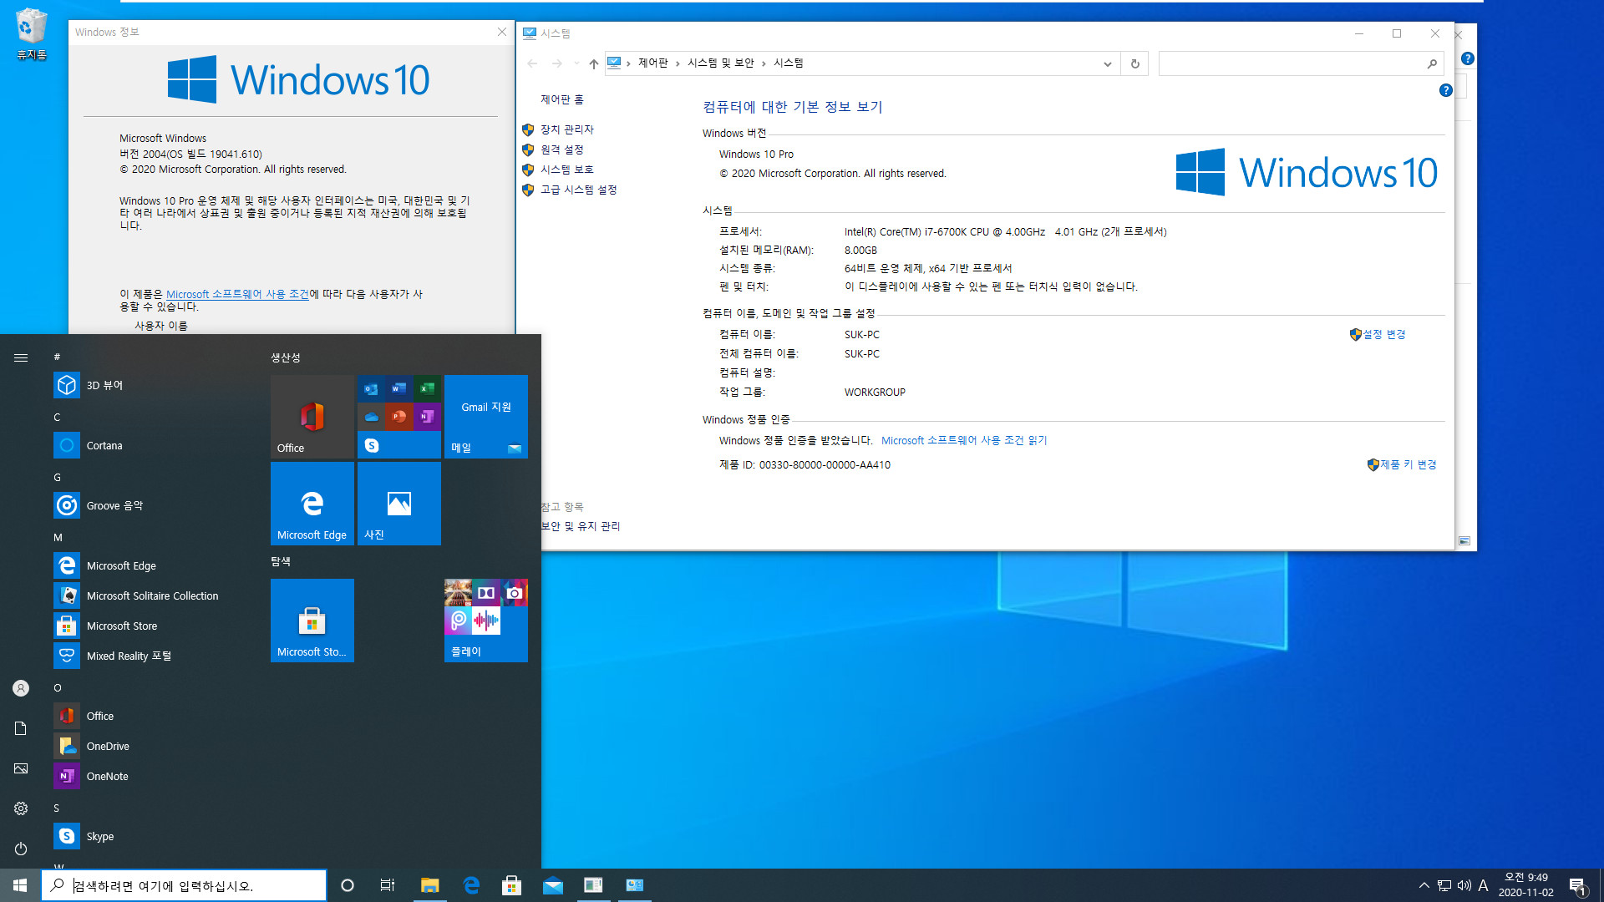The height and width of the screenshot is (902, 1604).
Task: Click the Microsoft Edge tile
Action: click(312, 504)
